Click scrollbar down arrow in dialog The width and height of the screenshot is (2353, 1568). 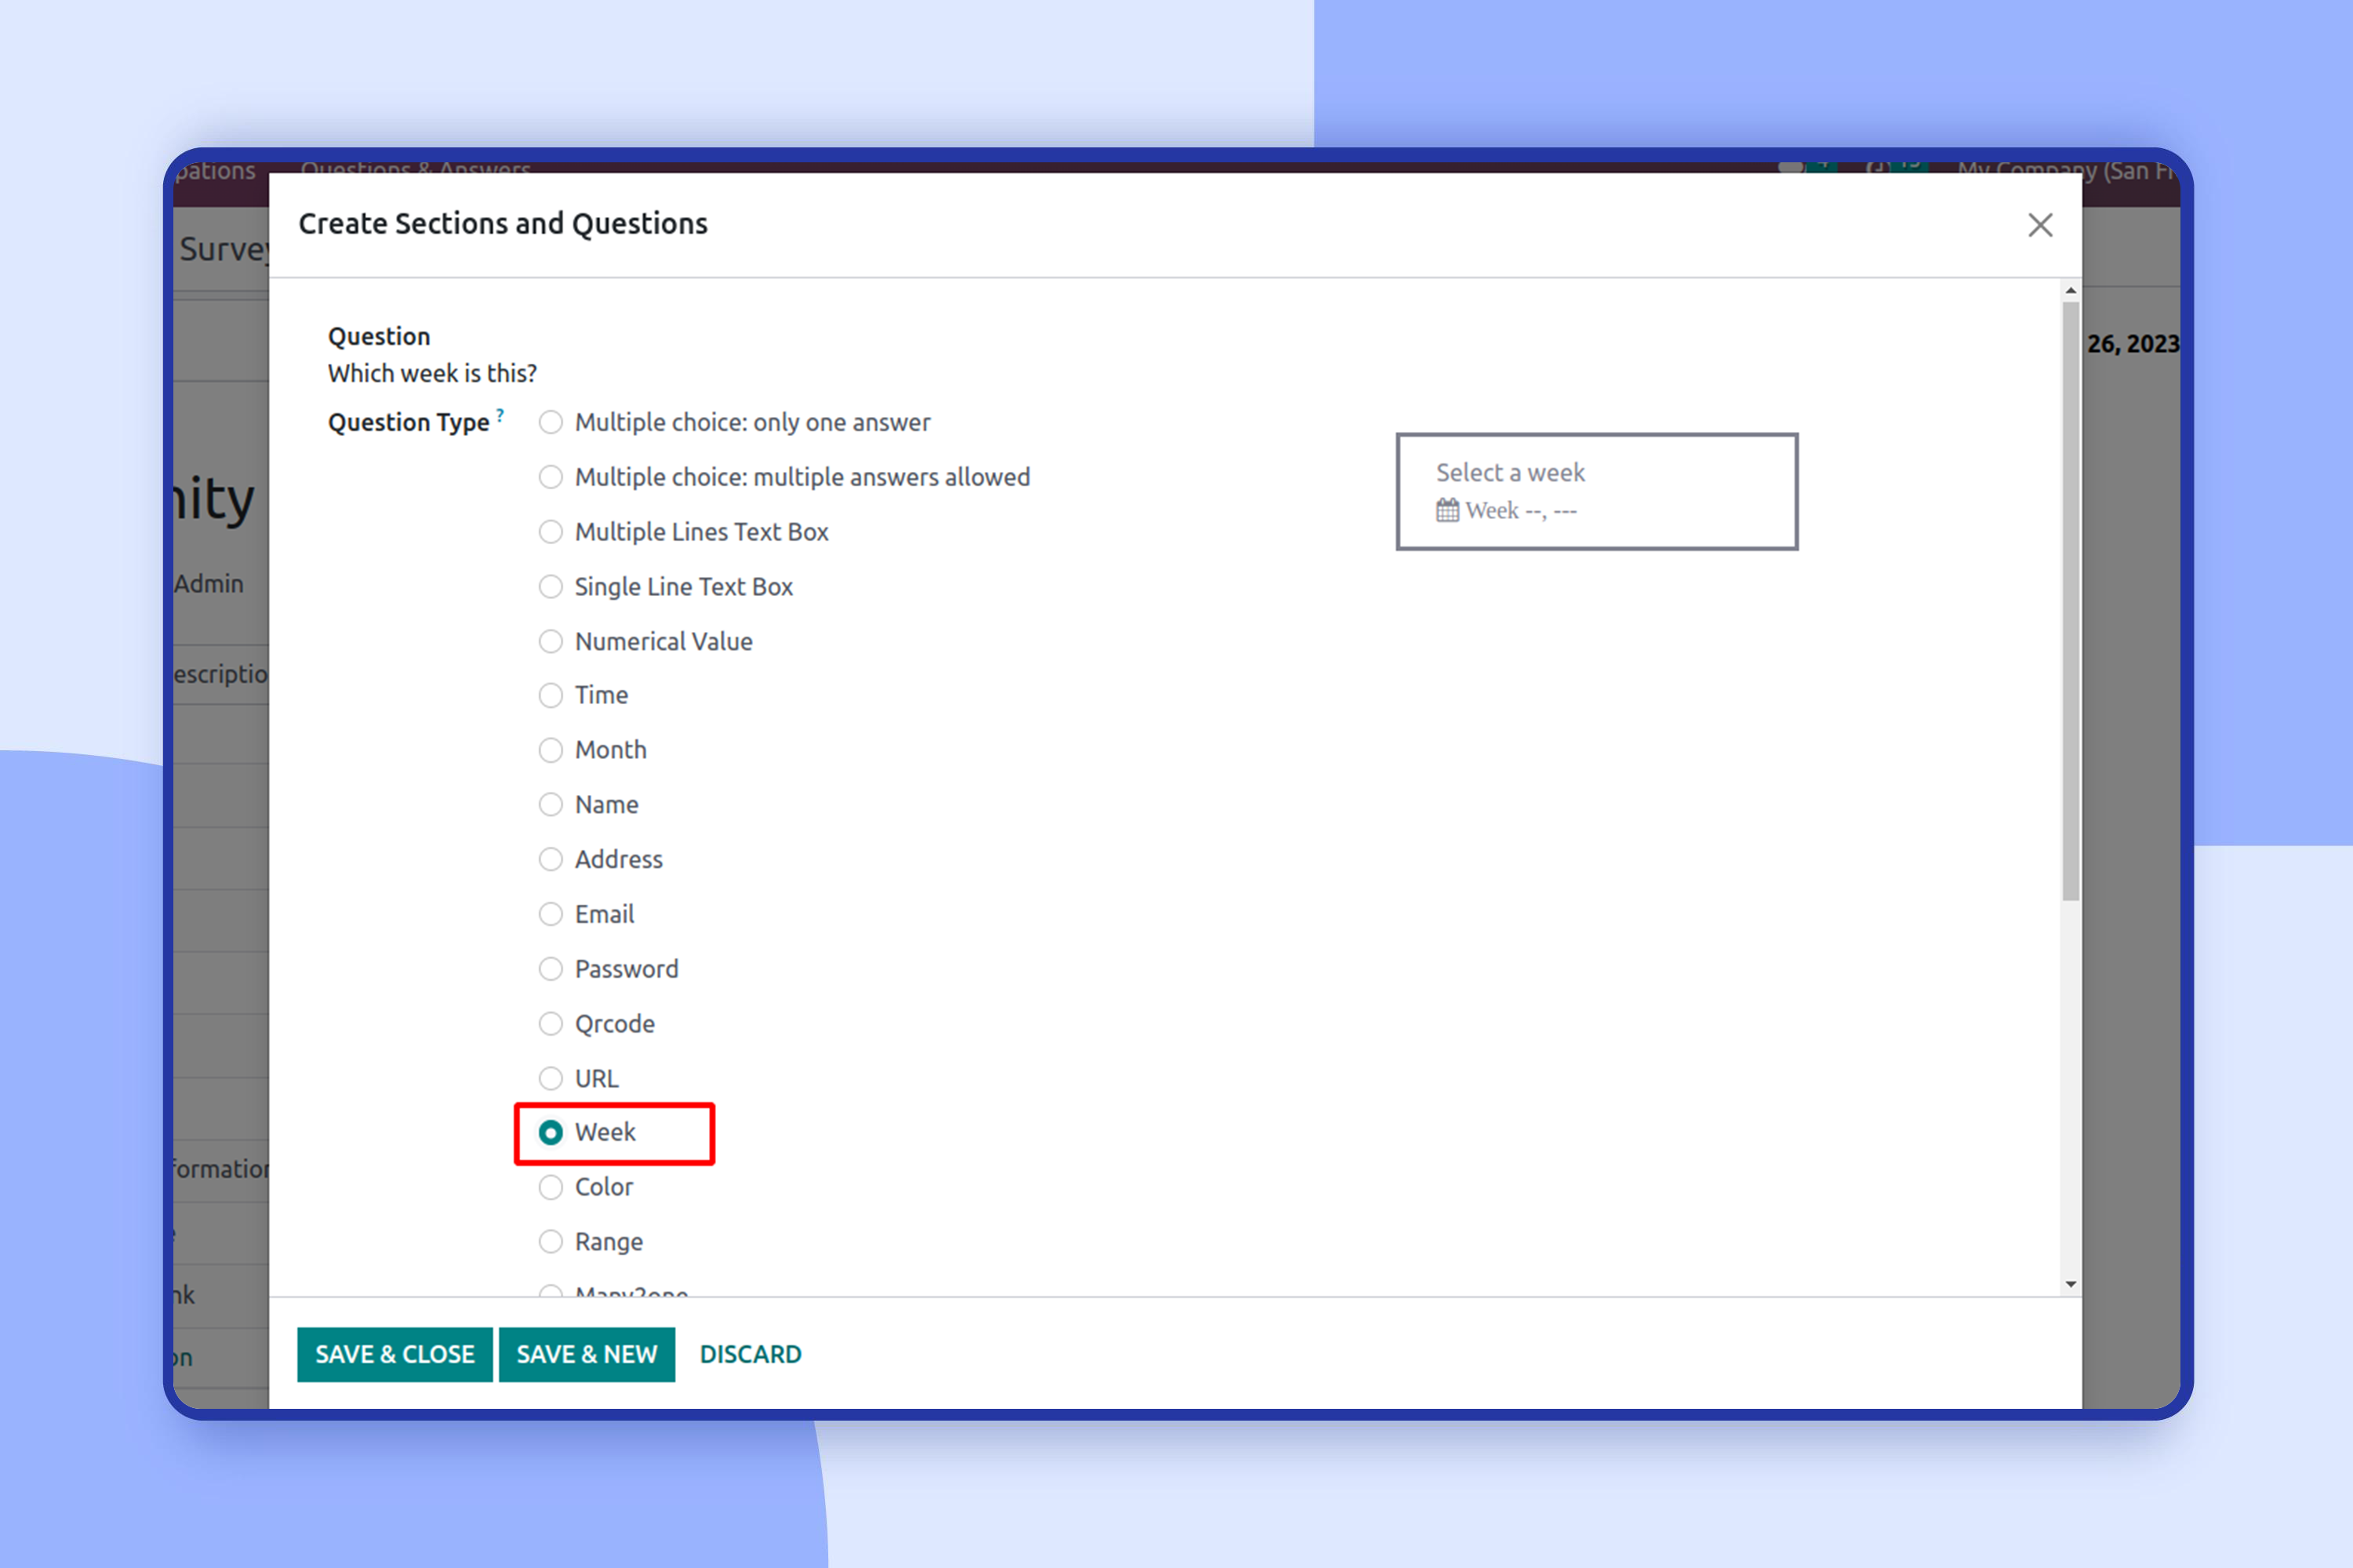point(2070,1284)
